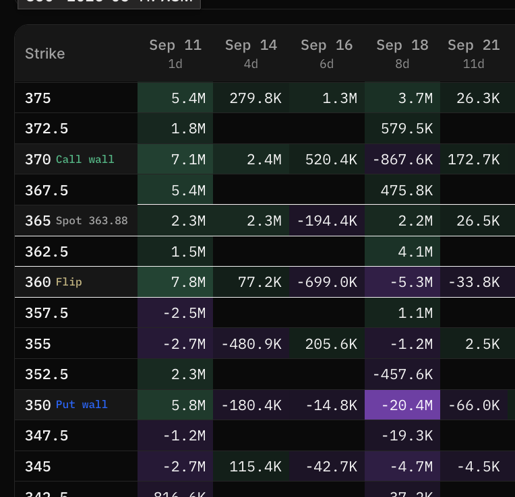This screenshot has width=515, height=497.
Task: Select the 375 strike row label
Action: [x=38, y=98]
